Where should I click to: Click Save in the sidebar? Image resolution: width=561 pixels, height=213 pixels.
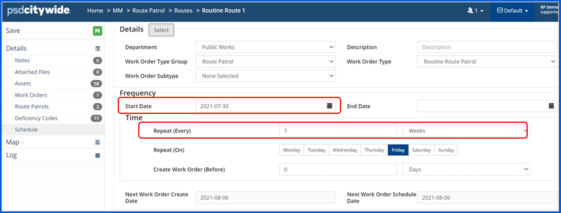click(x=13, y=31)
